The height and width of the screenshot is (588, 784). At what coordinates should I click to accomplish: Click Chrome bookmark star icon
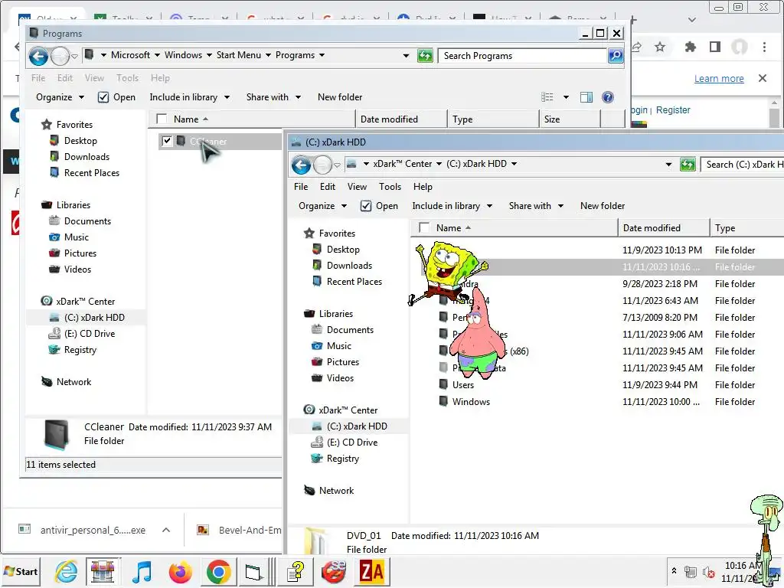point(660,47)
